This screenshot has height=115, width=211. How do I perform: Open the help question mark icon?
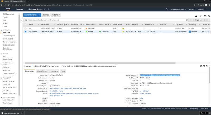209,16
